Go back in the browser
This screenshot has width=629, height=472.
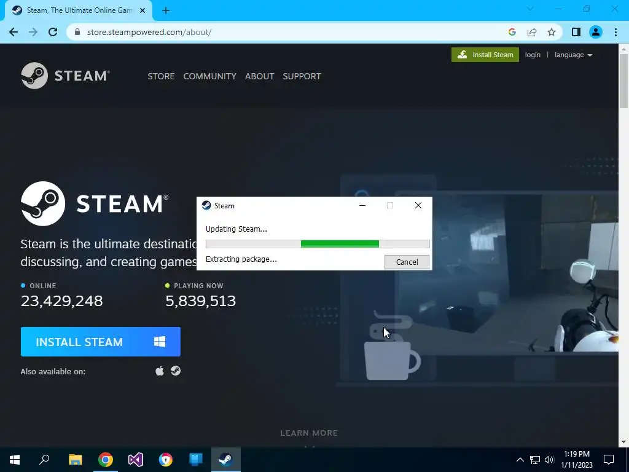(14, 32)
